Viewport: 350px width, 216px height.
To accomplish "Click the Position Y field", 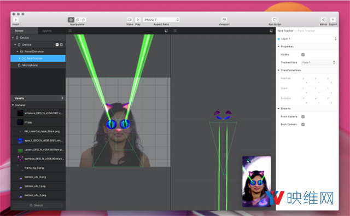I will (x=319, y=78).
